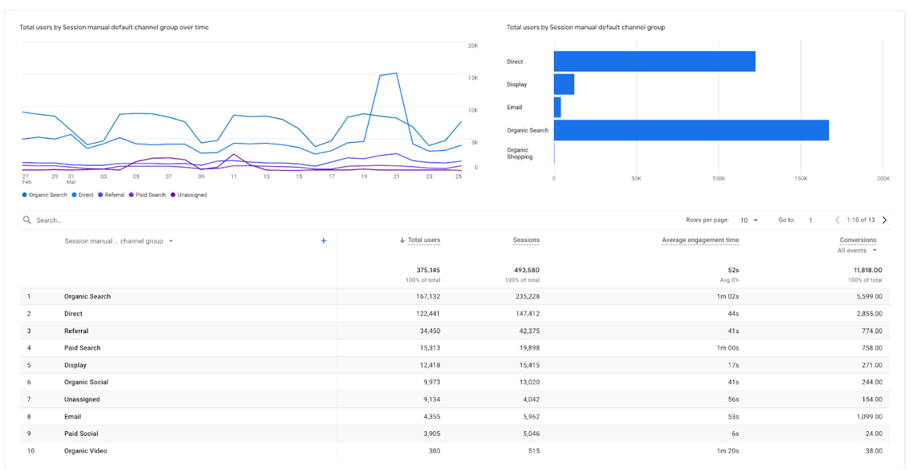Sort table by Total users column
Viewport: 913px width, 470px height.
(x=424, y=241)
